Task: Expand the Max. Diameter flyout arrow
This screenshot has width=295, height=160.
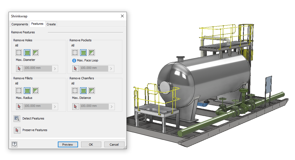Action: pyautogui.click(x=55, y=68)
